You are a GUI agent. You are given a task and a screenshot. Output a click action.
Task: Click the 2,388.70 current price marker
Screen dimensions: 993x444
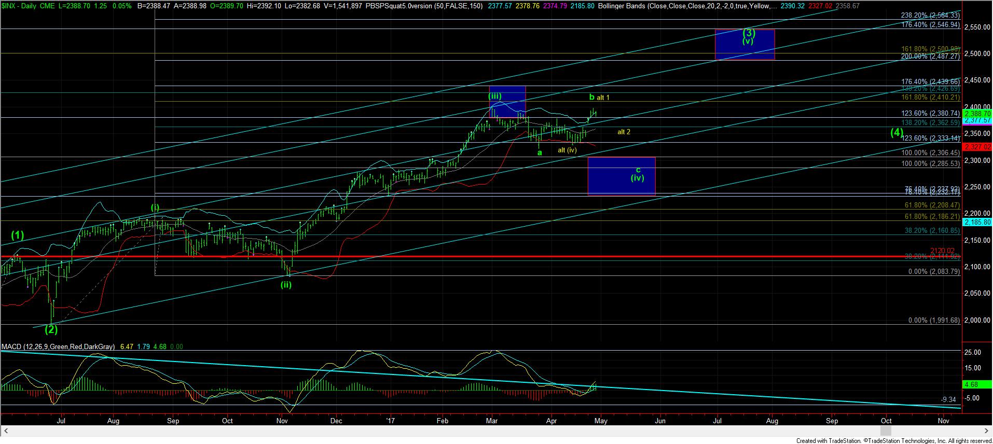click(x=976, y=114)
